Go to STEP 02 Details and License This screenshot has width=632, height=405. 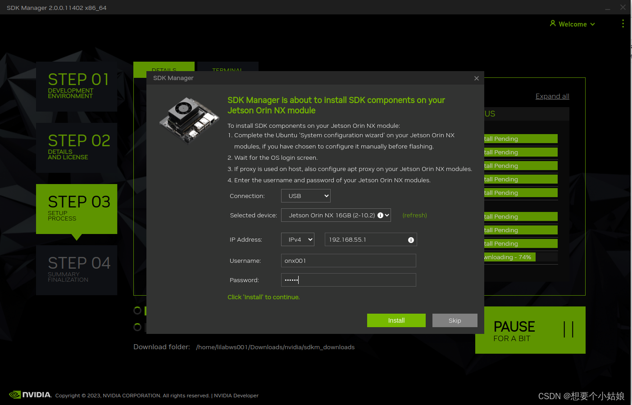pyautogui.click(x=77, y=148)
